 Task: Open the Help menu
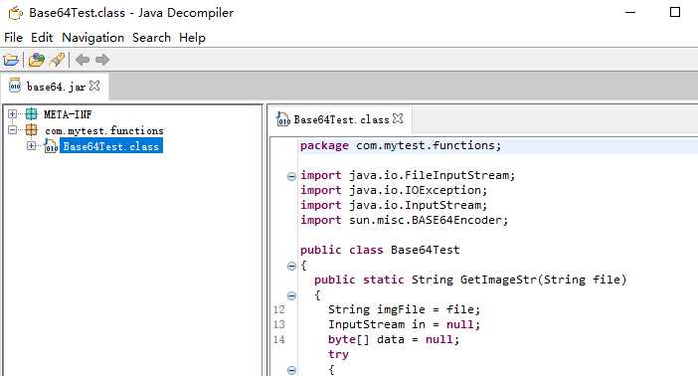click(192, 38)
